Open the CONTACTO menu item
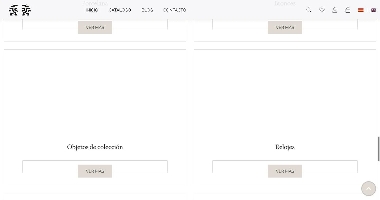This screenshot has width=380, height=200. click(175, 10)
